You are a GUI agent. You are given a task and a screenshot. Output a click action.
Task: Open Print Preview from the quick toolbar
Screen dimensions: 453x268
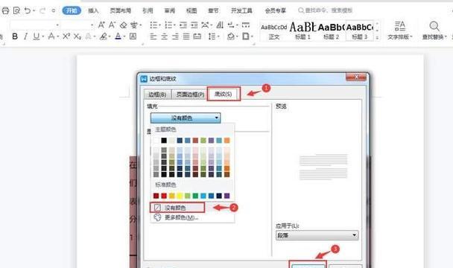point(16,10)
